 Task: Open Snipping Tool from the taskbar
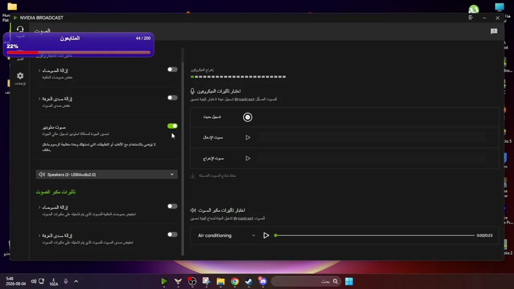pyautogui.click(x=206, y=281)
